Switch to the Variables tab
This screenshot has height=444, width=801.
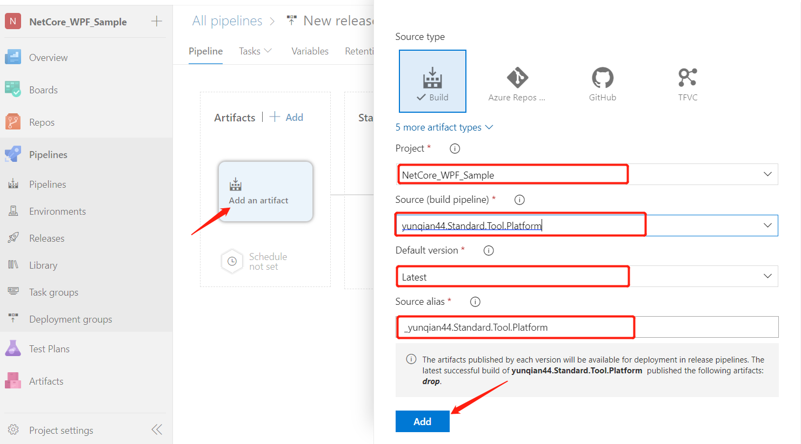[310, 51]
